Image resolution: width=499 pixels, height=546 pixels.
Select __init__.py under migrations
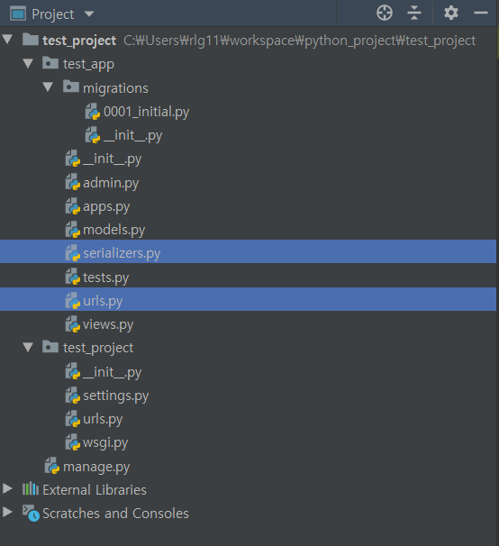132,135
